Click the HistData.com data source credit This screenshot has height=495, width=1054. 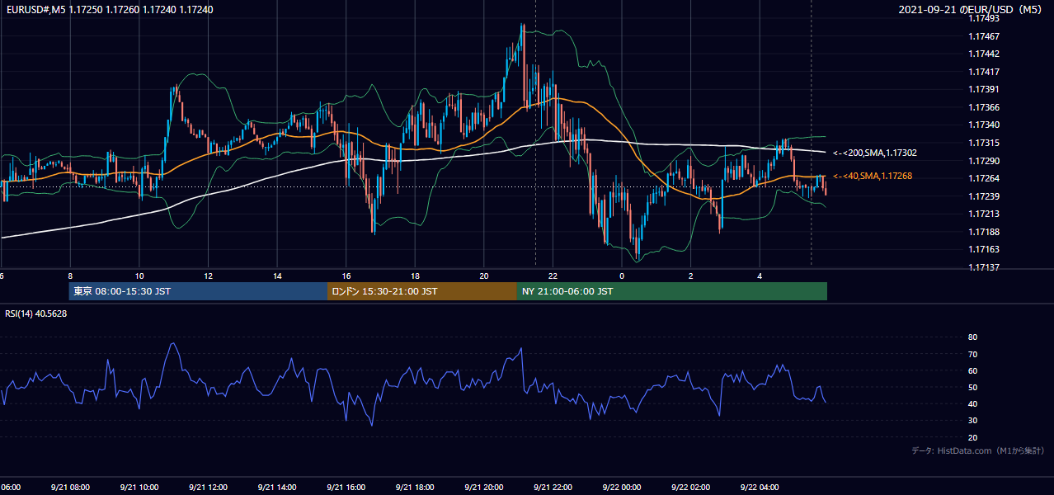(978, 450)
